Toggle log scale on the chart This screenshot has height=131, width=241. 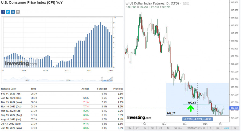pos(218,128)
